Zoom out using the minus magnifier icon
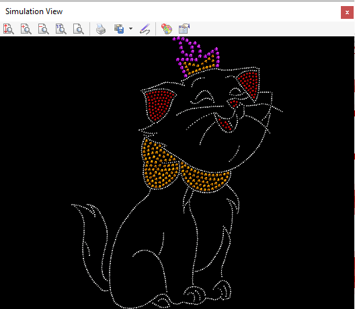355x309 pixels. pos(43,29)
